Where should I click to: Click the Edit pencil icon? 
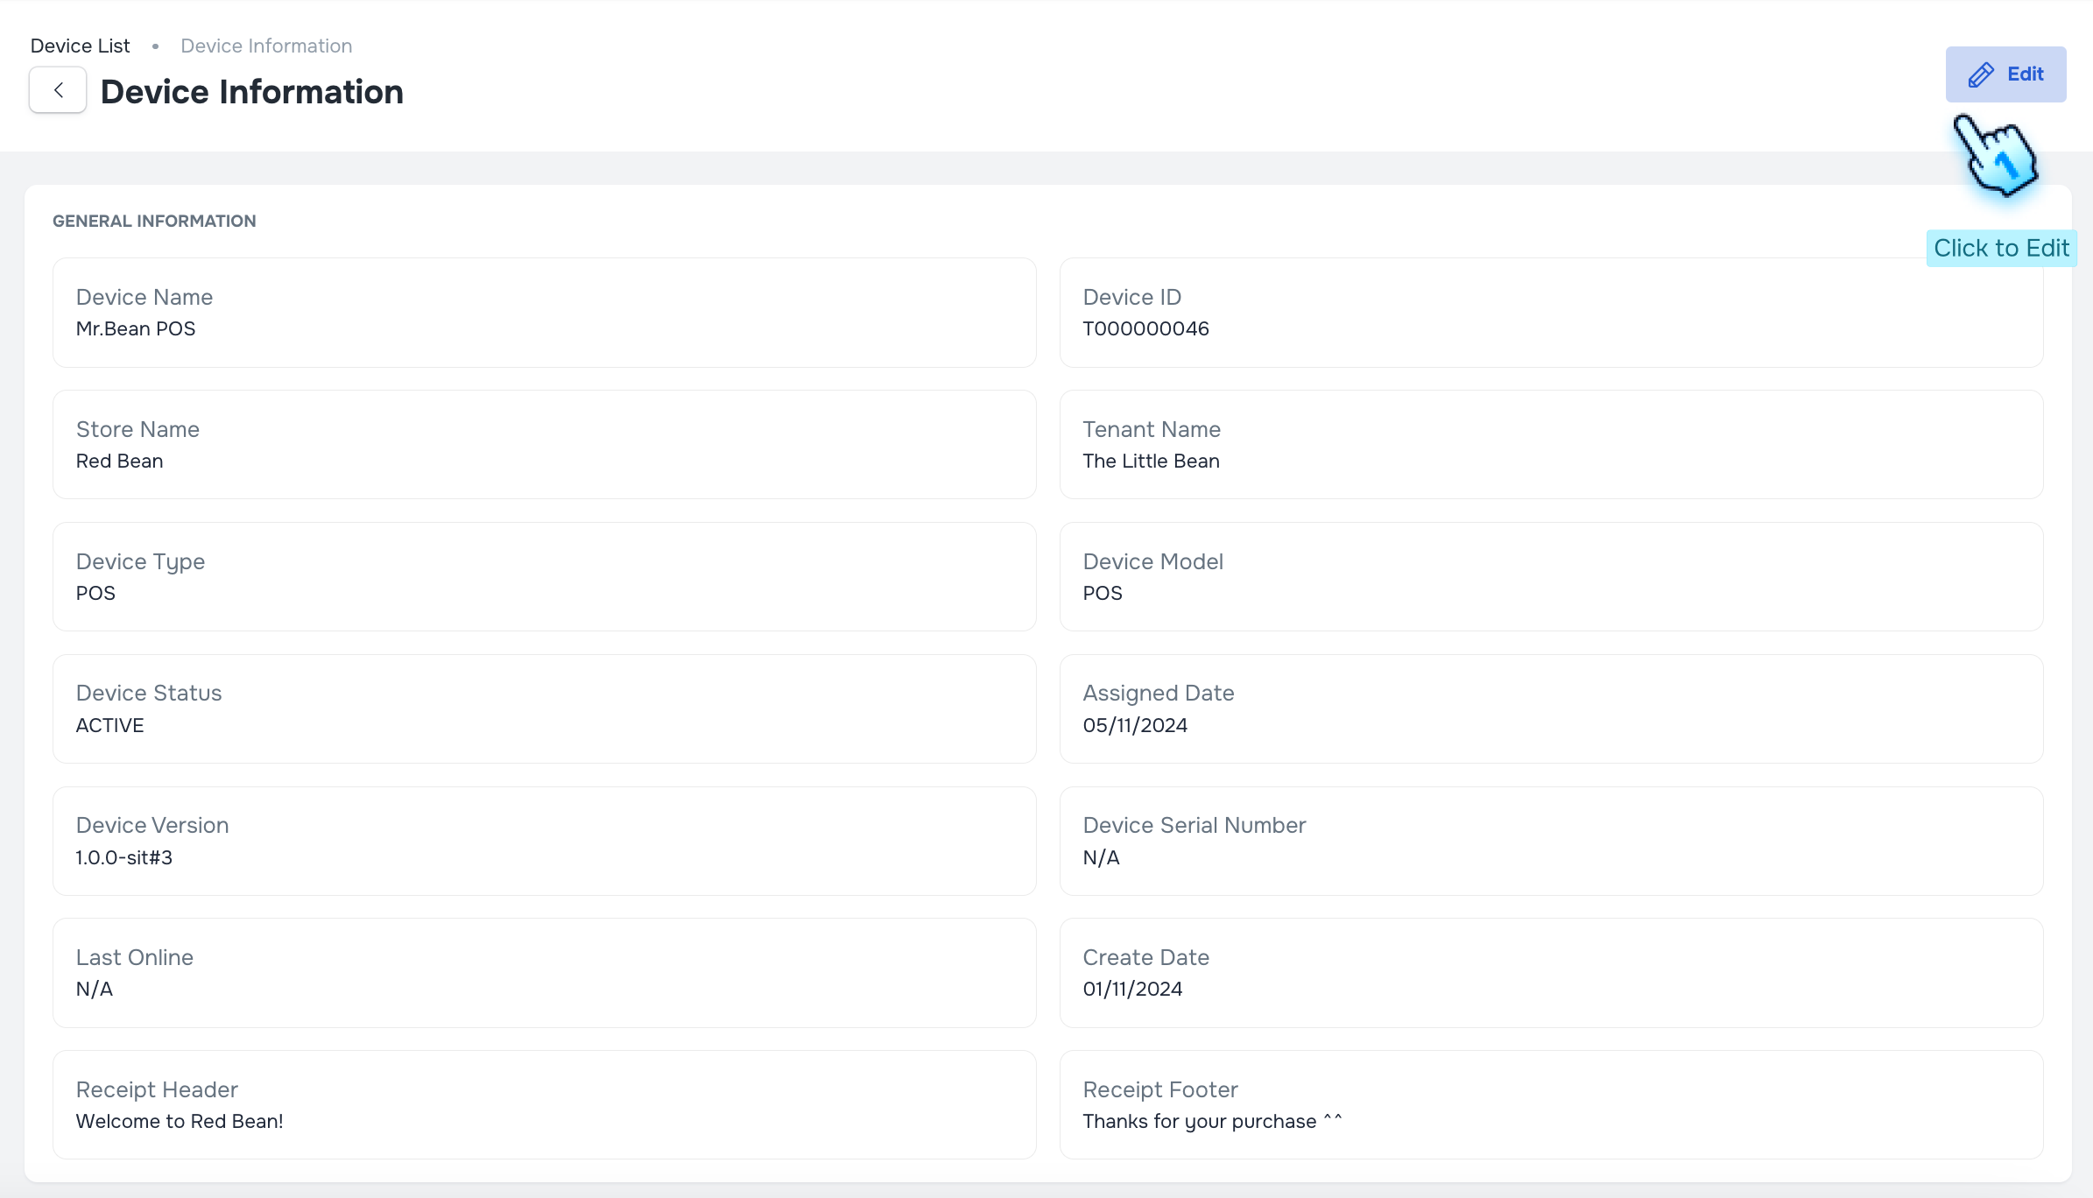[x=1981, y=74]
